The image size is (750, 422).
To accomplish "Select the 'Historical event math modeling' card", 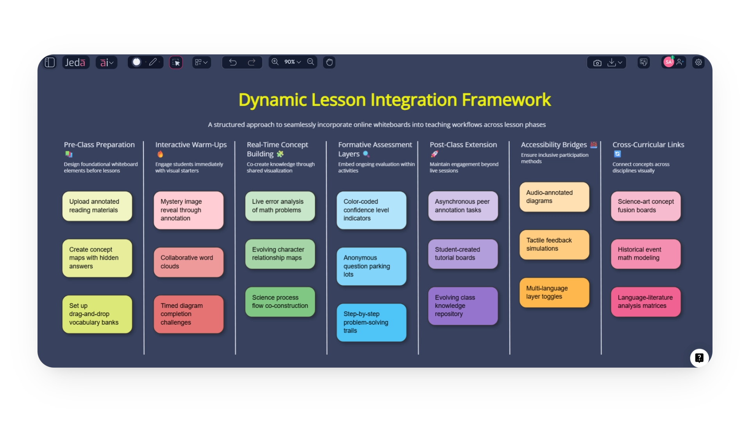I will point(646,254).
